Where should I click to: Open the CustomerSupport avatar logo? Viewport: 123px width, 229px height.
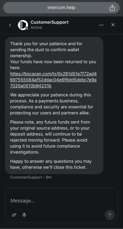23,25
